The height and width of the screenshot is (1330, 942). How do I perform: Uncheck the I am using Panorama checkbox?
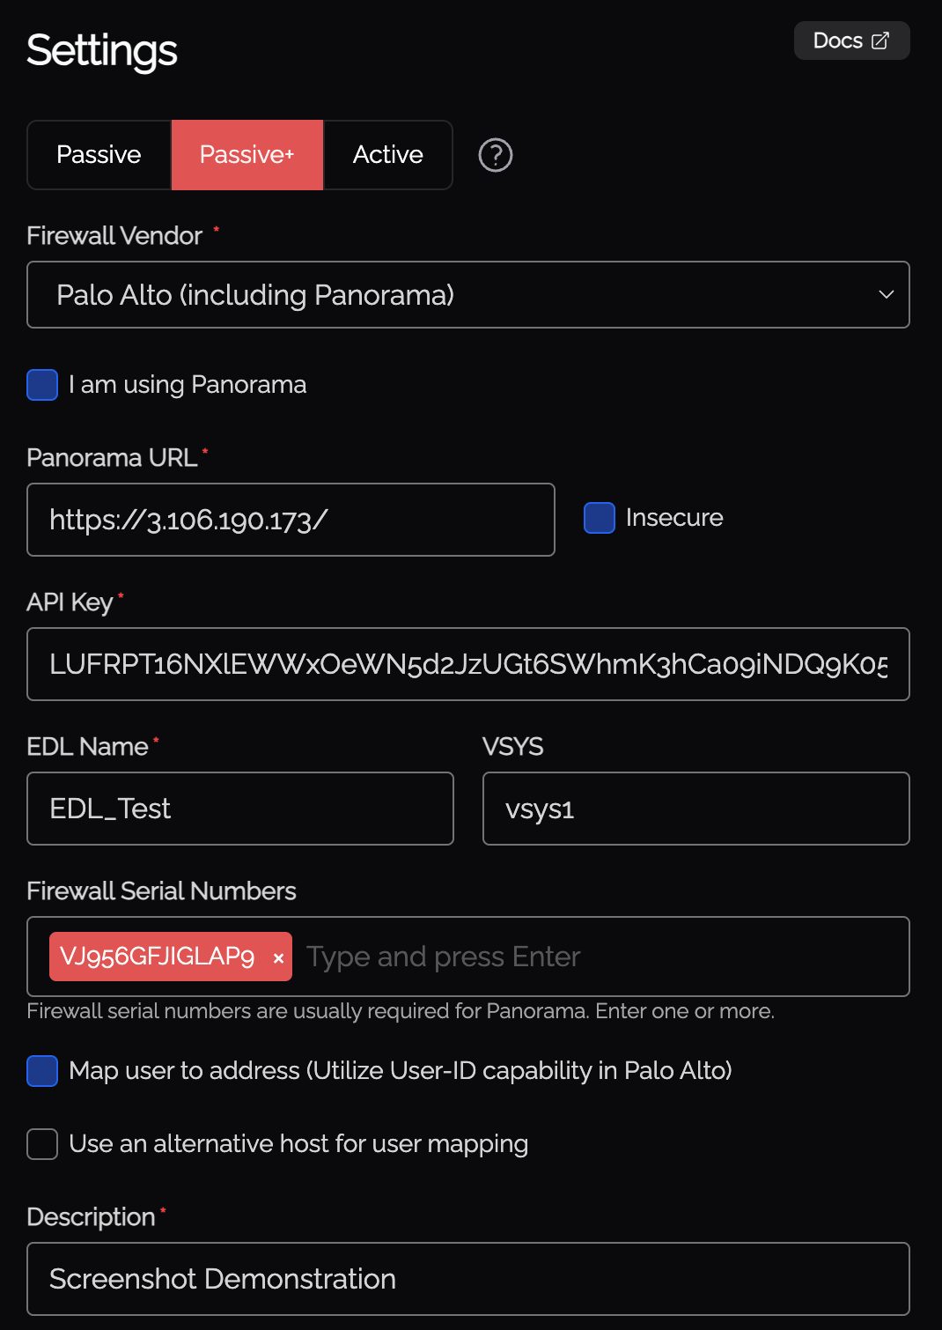tap(41, 385)
